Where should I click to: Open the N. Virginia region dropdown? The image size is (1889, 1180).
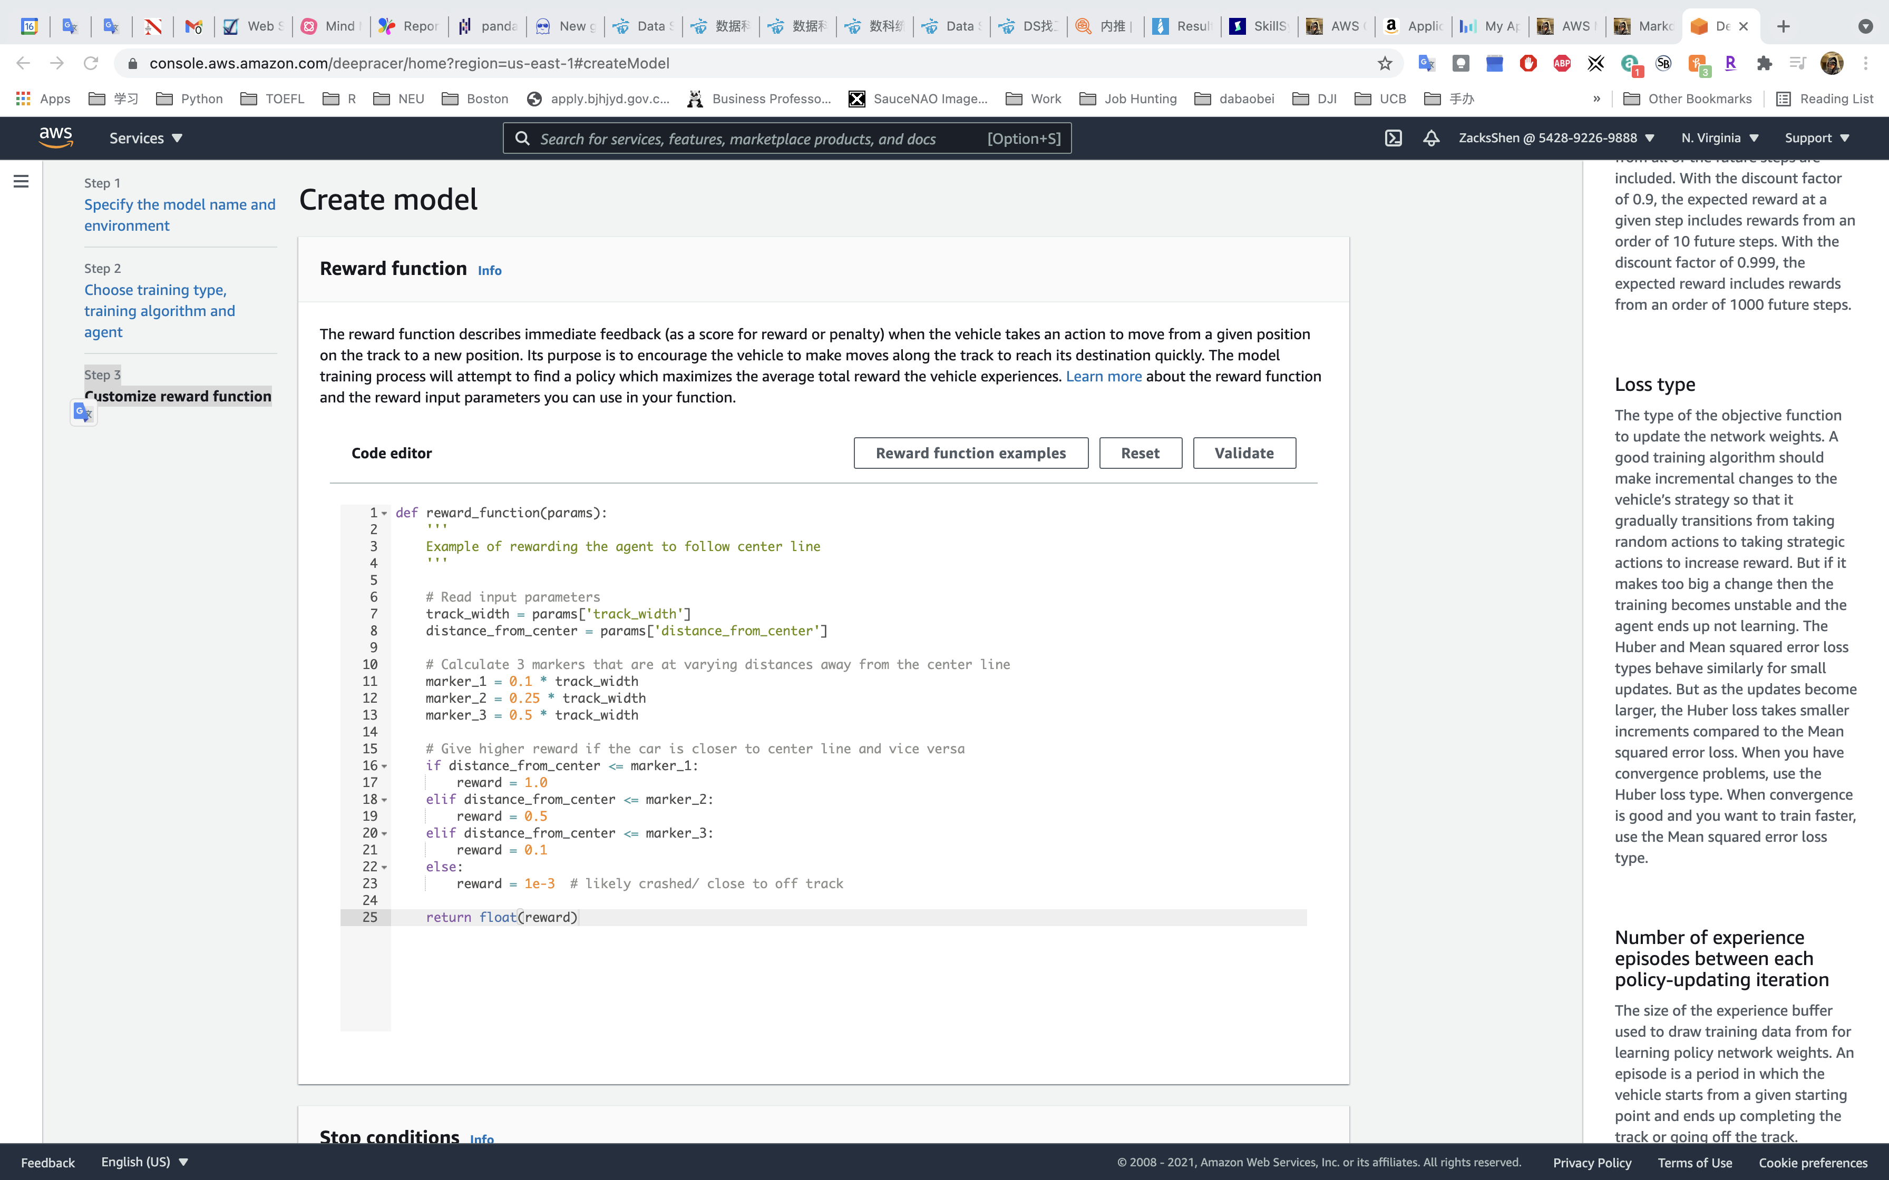[1720, 138]
